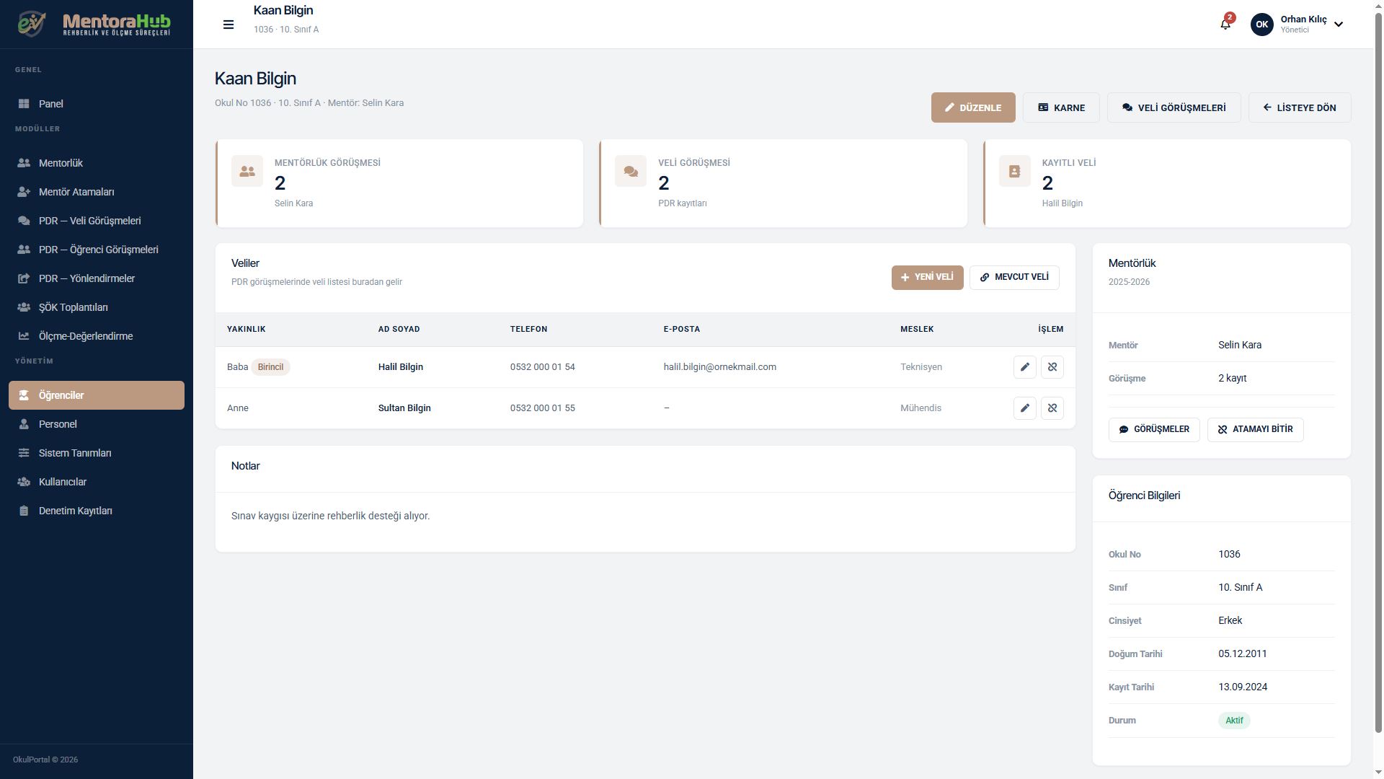Open Sistem Tanımları settings

(x=97, y=453)
